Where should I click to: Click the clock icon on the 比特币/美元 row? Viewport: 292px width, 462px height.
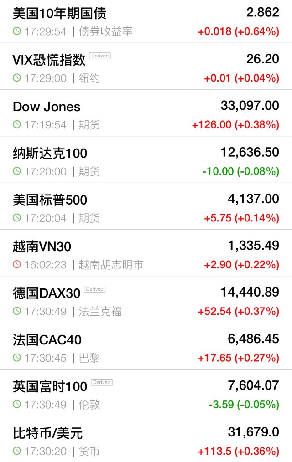[x=17, y=451]
